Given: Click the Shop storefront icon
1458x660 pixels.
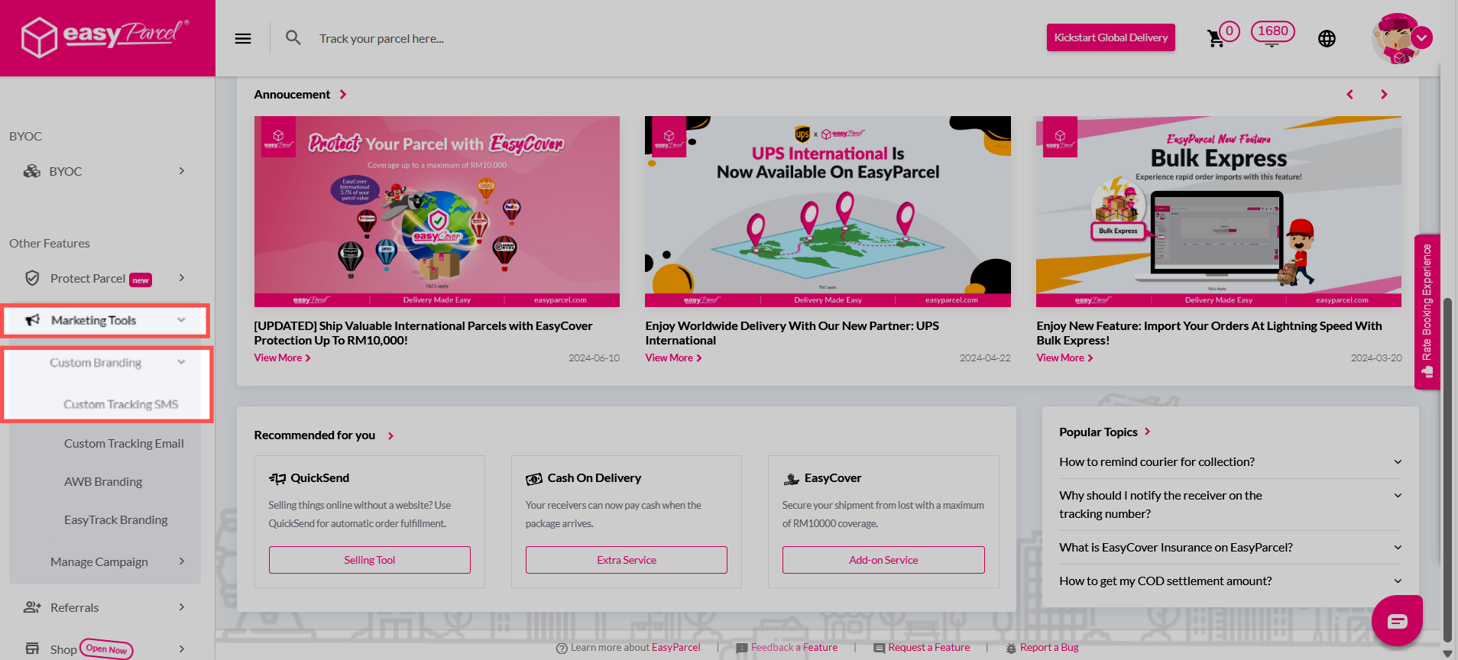Looking at the screenshot, I should (x=32, y=649).
